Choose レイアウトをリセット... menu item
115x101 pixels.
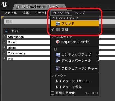[x=73, y=81]
